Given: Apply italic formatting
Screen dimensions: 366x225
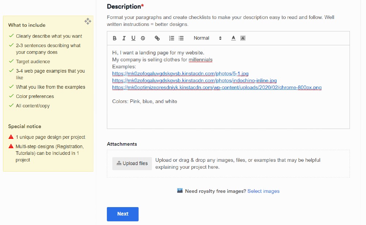Looking at the screenshot, I should [124, 38].
